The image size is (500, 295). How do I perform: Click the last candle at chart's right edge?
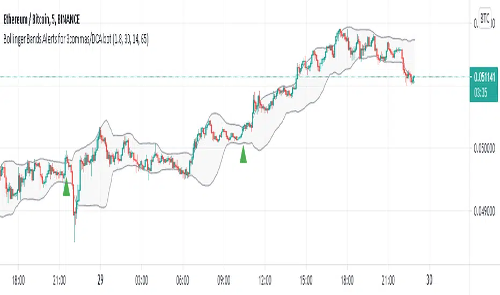pyautogui.click(x=414, y=79)
